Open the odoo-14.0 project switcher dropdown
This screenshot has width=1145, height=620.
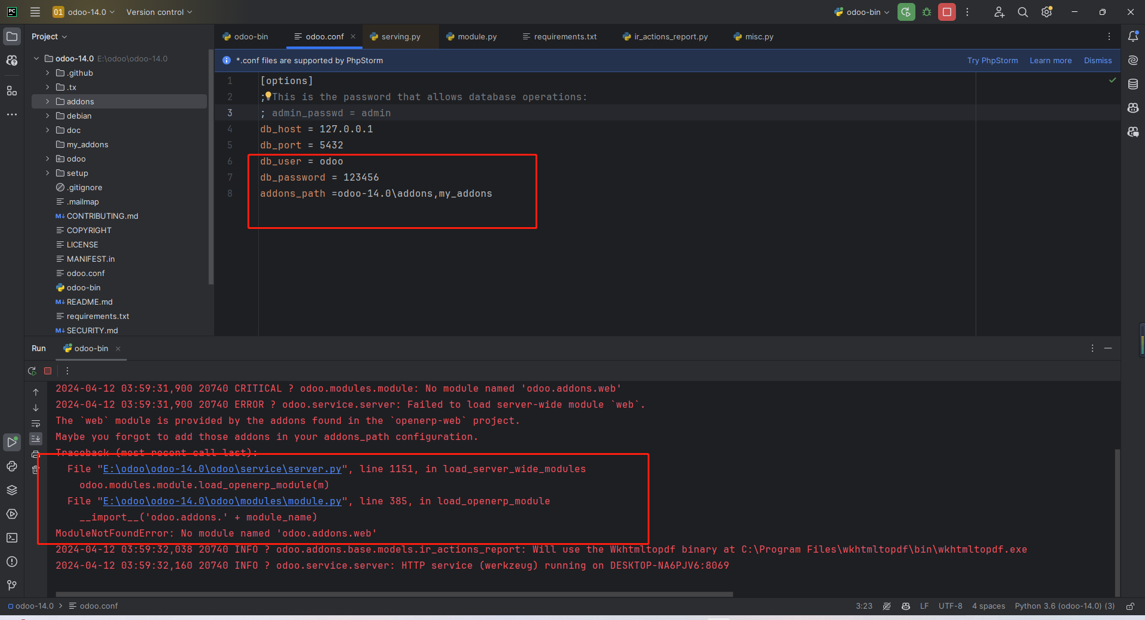pyautogui.click(x=83, y=12)
